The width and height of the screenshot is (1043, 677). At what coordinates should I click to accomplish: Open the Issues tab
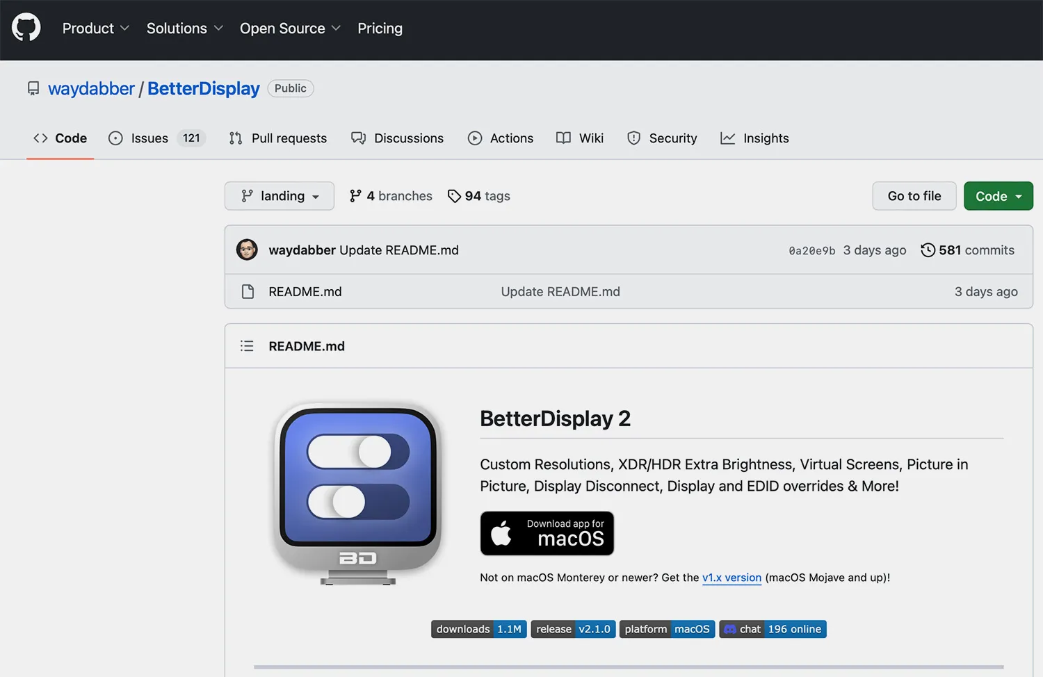156,138
